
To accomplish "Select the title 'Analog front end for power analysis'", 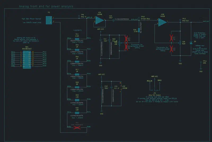I will pyautogui.click(x=46, y=6).
